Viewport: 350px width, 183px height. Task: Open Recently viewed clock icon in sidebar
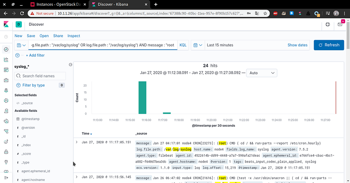tap(6, 37)
